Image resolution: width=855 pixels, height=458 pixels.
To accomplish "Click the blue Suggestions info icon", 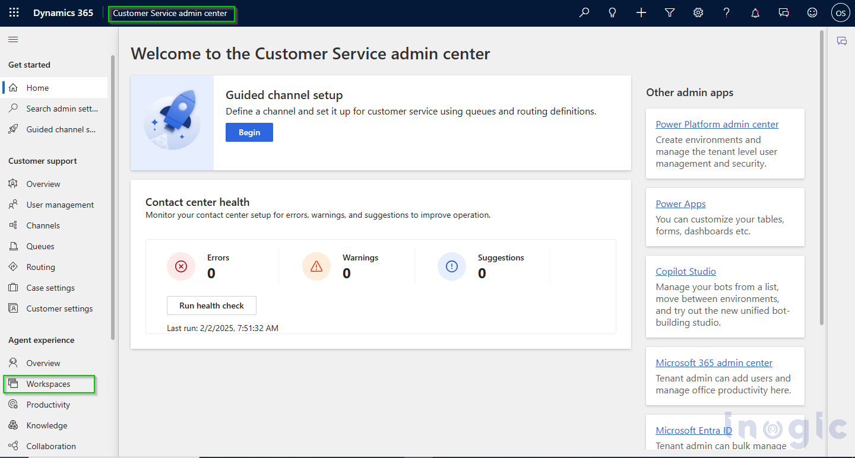I will pyautogui.click(x=452, y=266).
